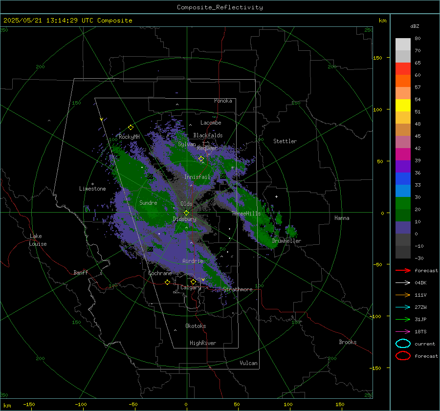Click the 18TS label in the legend
This screenshot has width=440, height=411.
coord(420,332)
